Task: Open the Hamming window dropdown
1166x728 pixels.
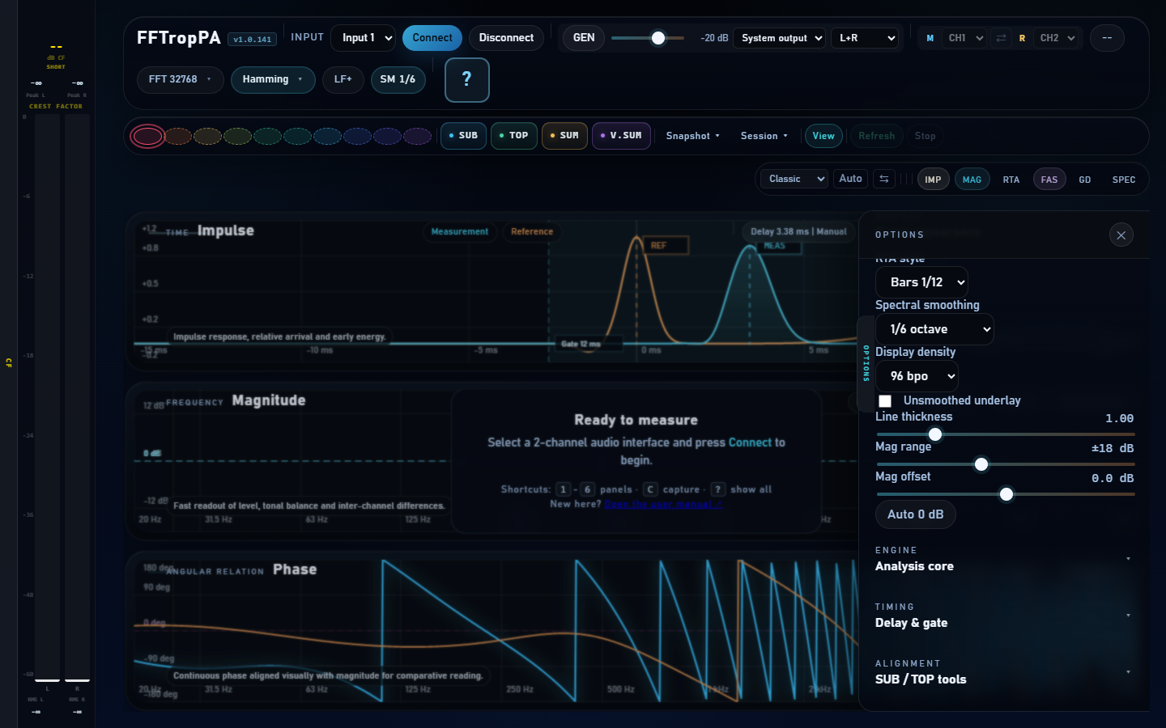Action: pos(273,80)
